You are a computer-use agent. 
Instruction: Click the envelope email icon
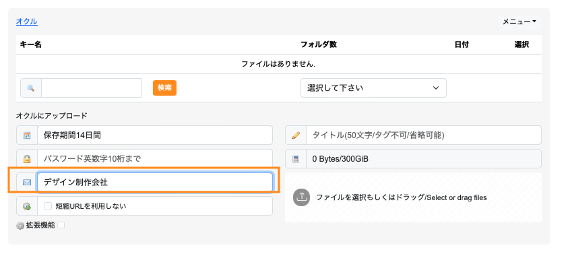tap(27, 182)
